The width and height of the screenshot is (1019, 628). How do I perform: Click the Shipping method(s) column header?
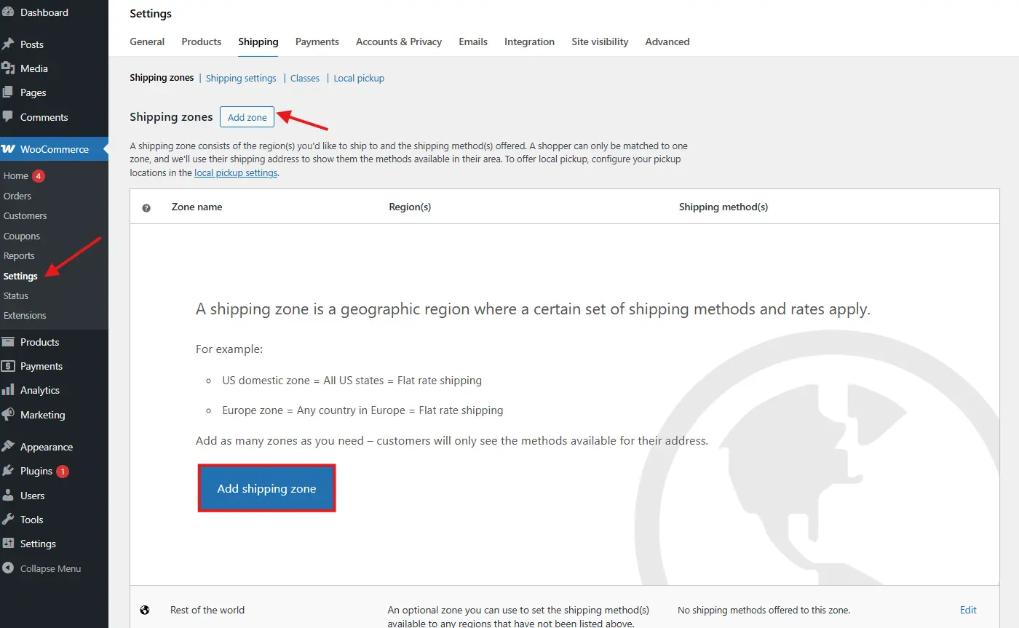pyautogui.click(x=723, y=207)
